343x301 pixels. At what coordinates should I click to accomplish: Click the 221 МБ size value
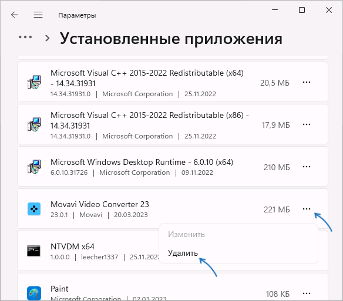277,209
